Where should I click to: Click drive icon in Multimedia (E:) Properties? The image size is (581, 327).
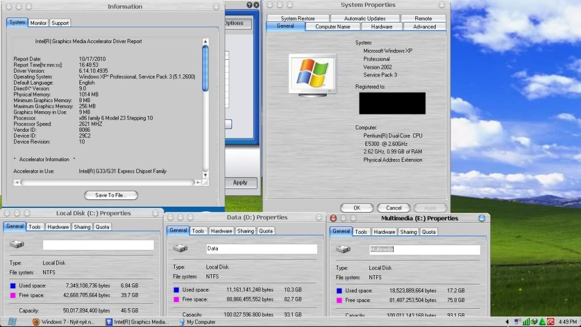click(x=343, y=249)
